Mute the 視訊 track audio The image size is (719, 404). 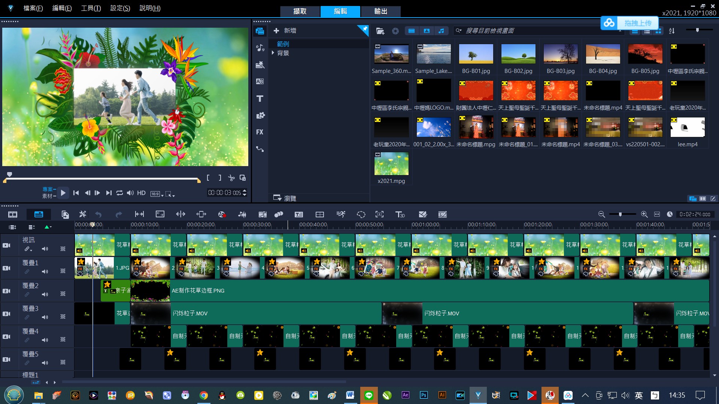click(x=45, y=249)
